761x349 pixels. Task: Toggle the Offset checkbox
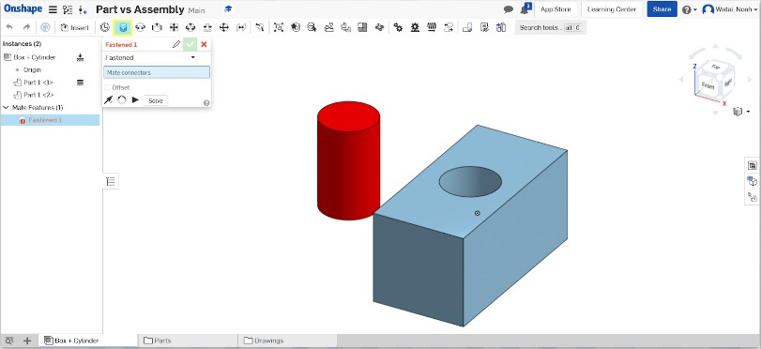107,87
